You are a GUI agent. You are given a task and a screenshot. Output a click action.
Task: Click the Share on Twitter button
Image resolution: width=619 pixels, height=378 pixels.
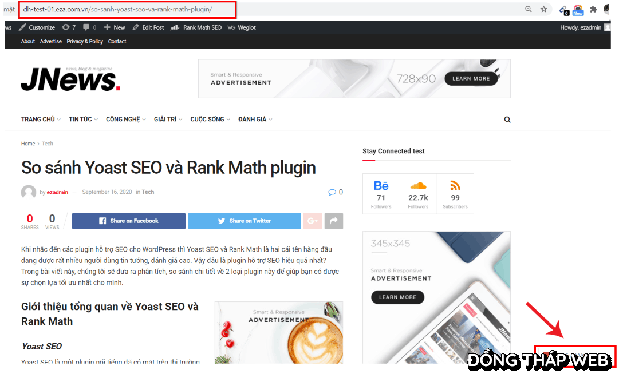[245, 221]
